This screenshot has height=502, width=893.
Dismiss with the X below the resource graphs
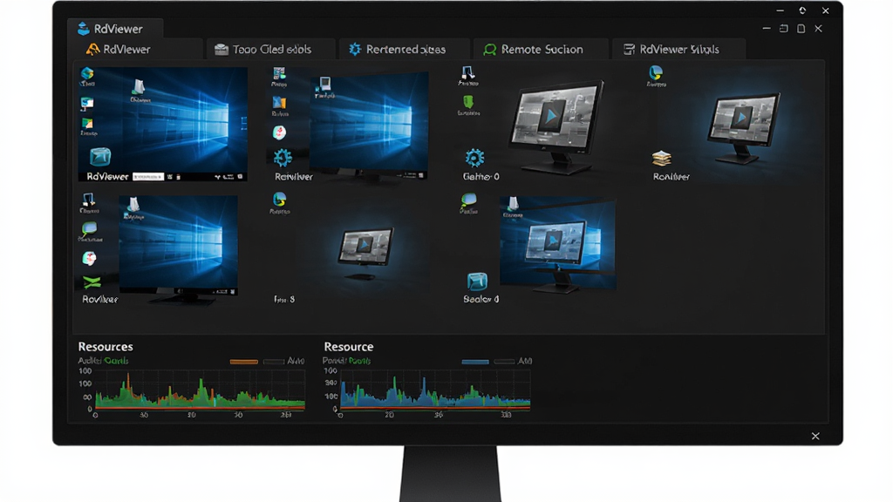click(x=815, y=436)
